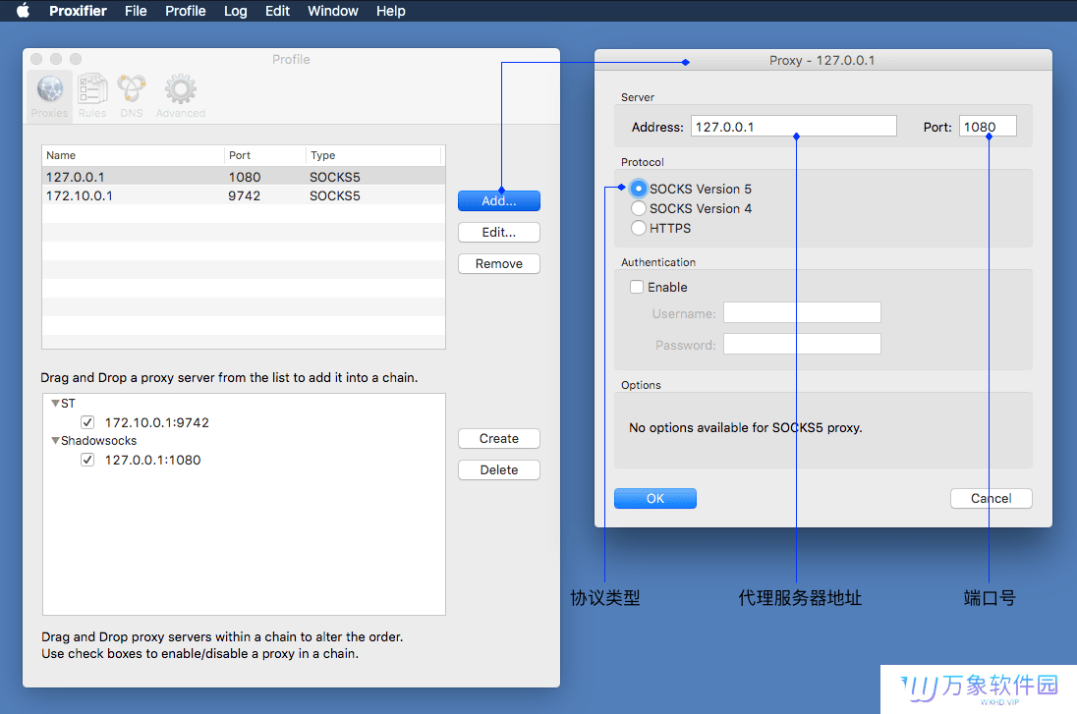The image size is (1077, 714).
Task: Click the Remove proxy button
Action: (x=498, y=263)
